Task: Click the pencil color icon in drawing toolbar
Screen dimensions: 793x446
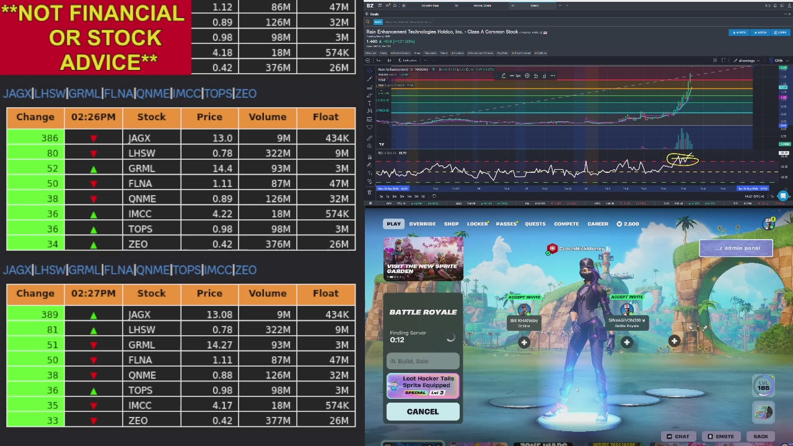Action: (x=503, y=76)
